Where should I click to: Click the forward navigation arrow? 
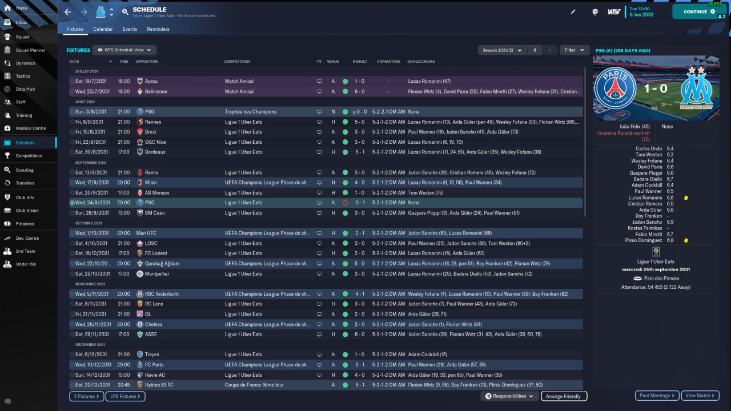(84, 12)
